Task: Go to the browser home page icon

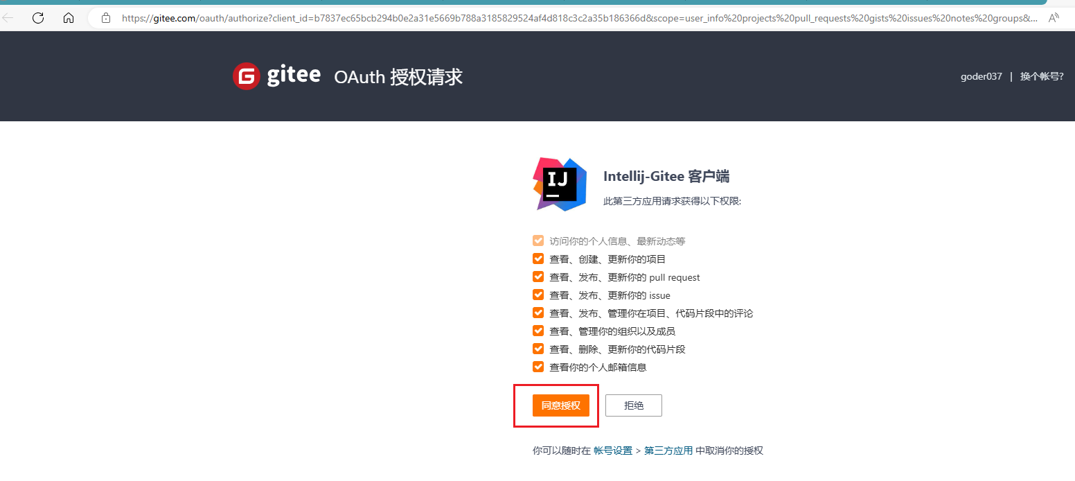Action: pos(69,18)
